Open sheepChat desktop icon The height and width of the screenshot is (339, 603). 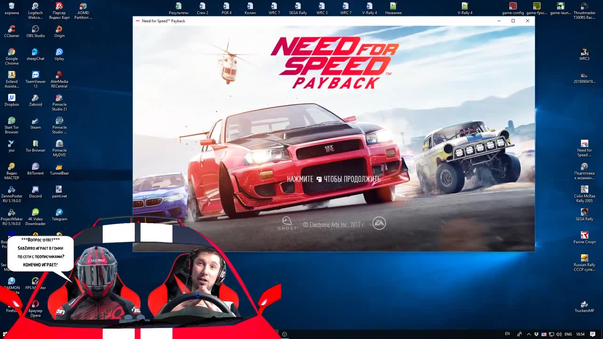pos(35,55)
